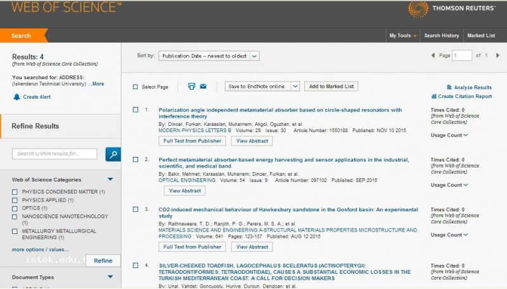
Task: Click the Create Alert bell icon
Action: click(16, 97)
